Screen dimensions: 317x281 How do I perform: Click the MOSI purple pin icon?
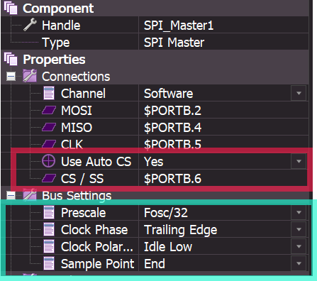pyautogui.click(x=49, y=110)
